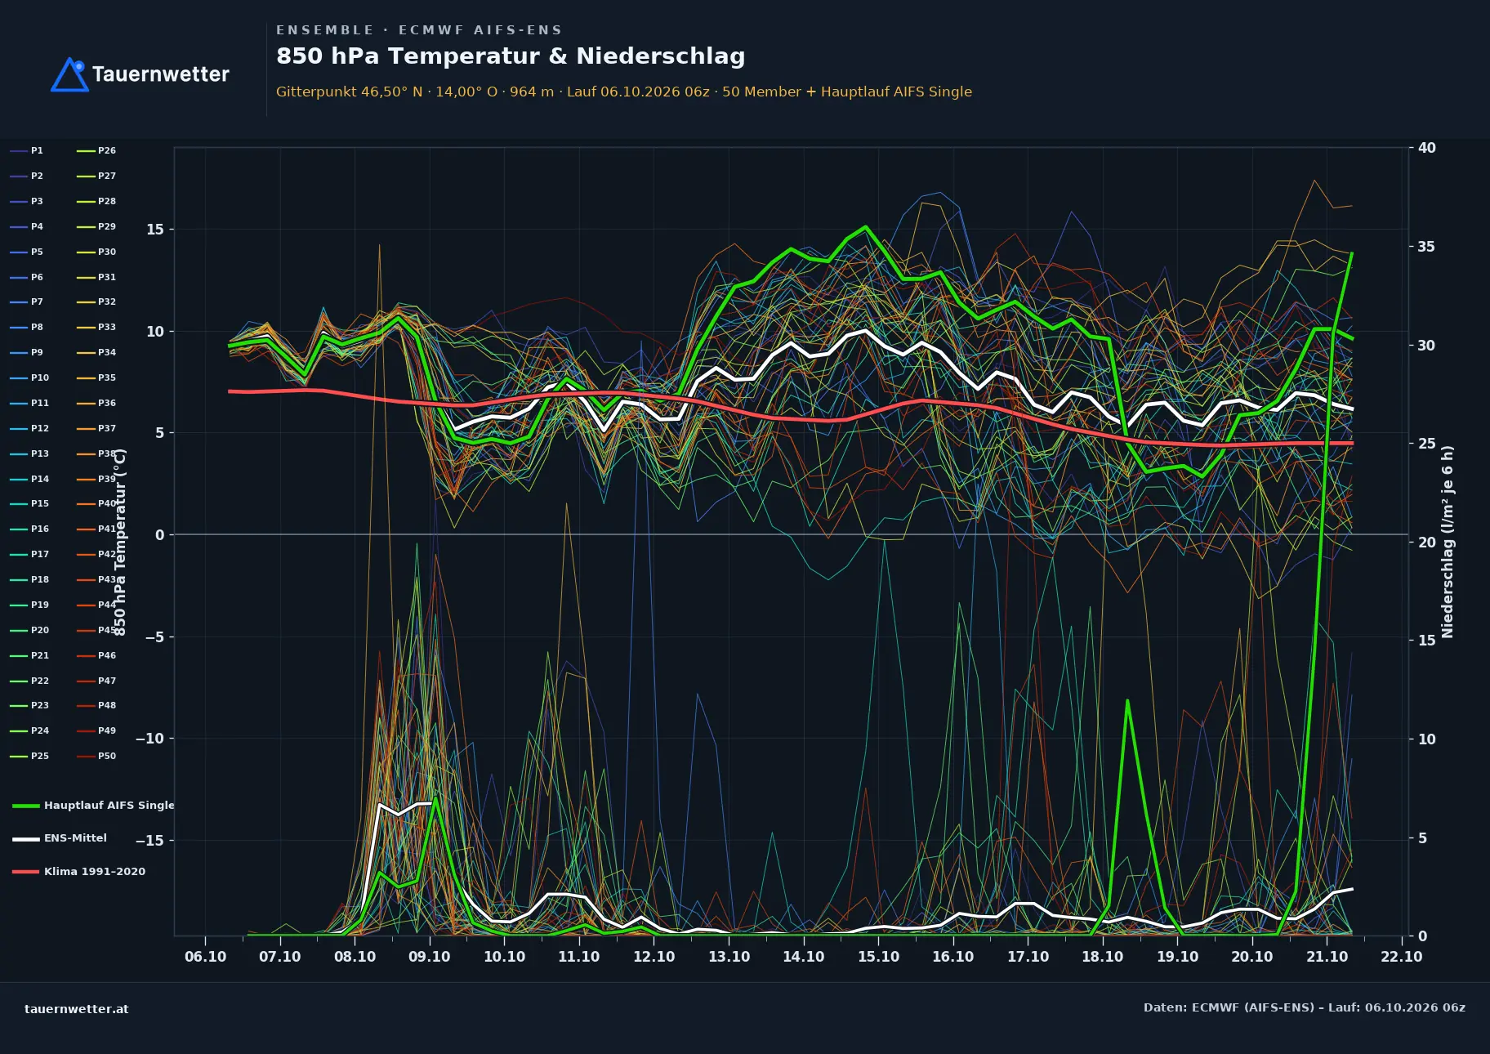Click the 09.10 date tick label
1490x1054 pixels.
(x=430, y=957)
